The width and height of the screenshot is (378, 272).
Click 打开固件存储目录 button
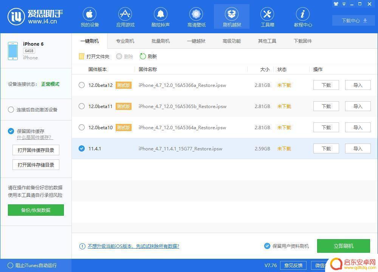[x=36, y=165]
